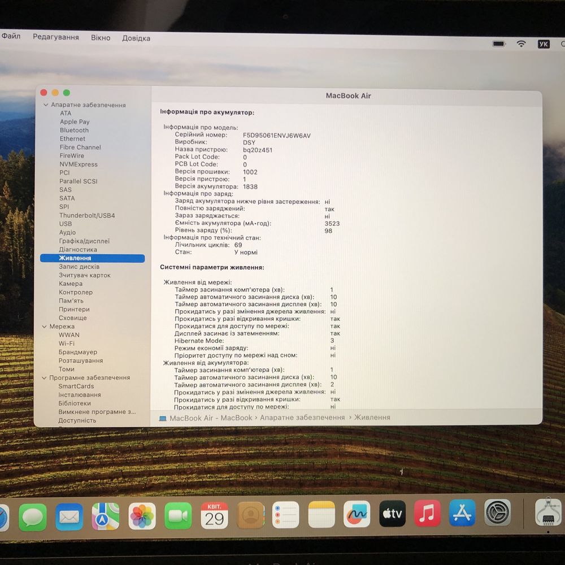The height and width of the screenshot is (565, 565).
Task: Open Contacts app in the Dock
Action: click(251, 515)
